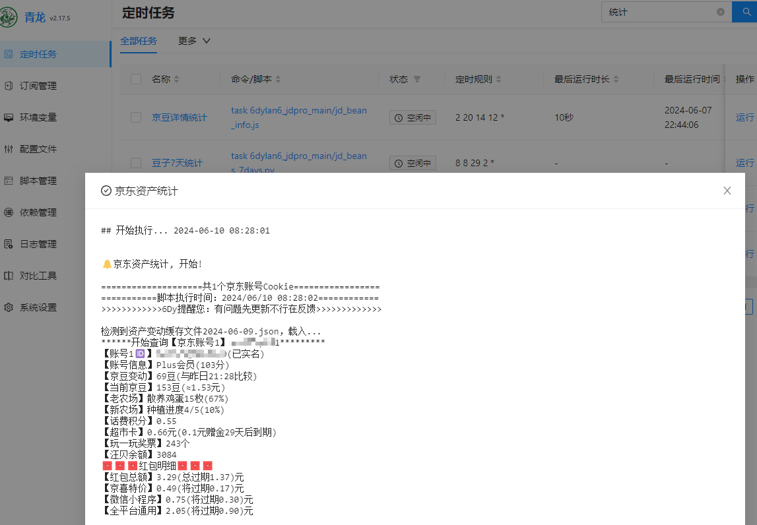Click the 【超市卡】0.66元 log line

189,433
